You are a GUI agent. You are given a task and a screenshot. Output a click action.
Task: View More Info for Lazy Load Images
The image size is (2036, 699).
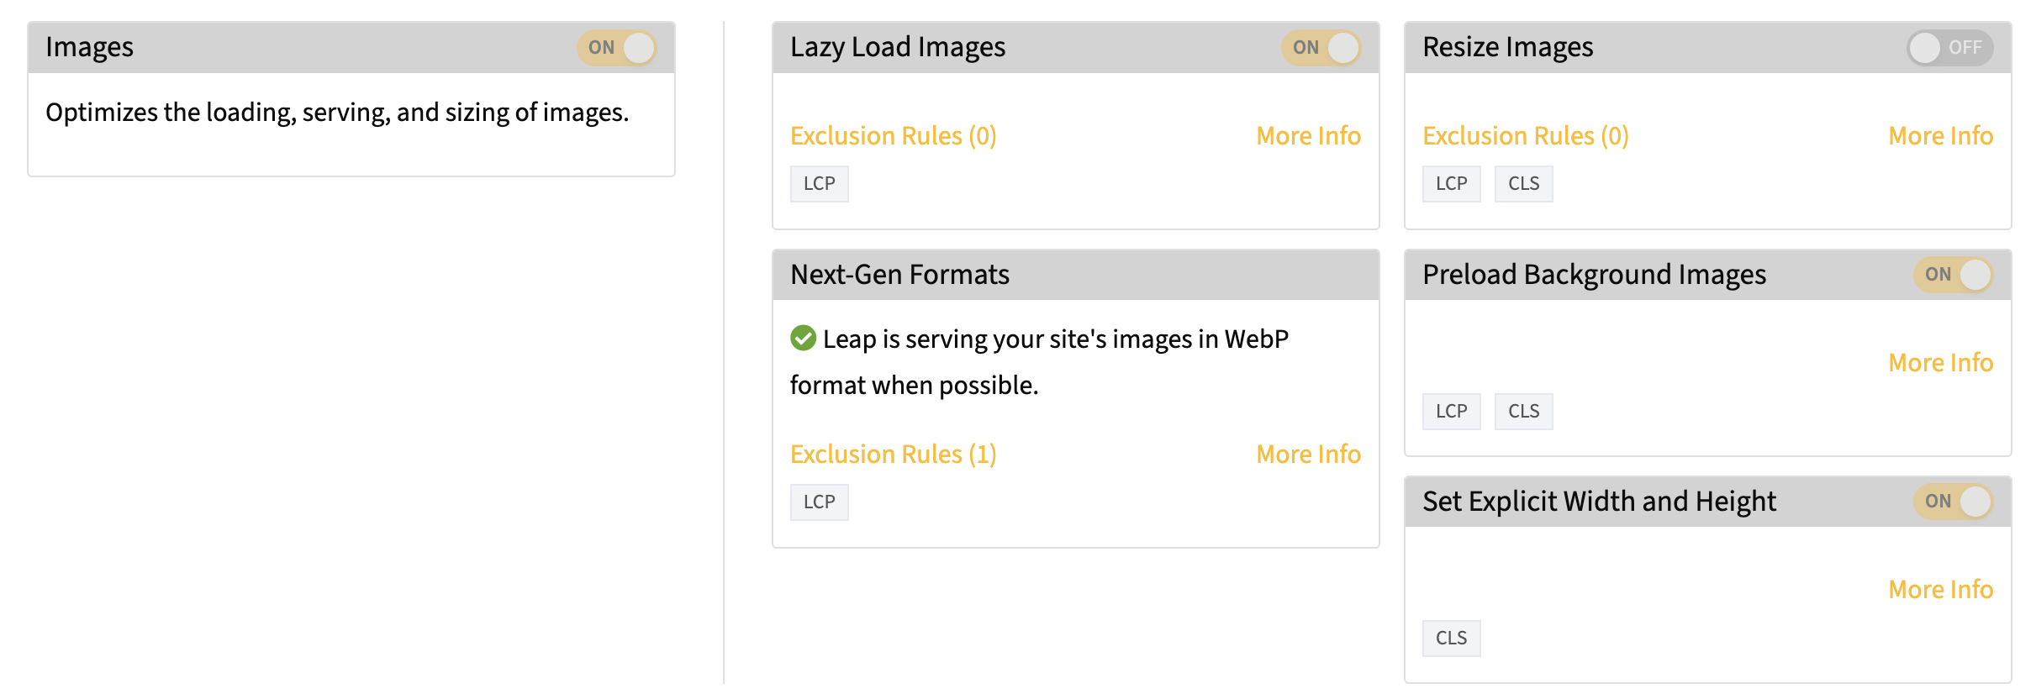click(x=1308, y=136)
